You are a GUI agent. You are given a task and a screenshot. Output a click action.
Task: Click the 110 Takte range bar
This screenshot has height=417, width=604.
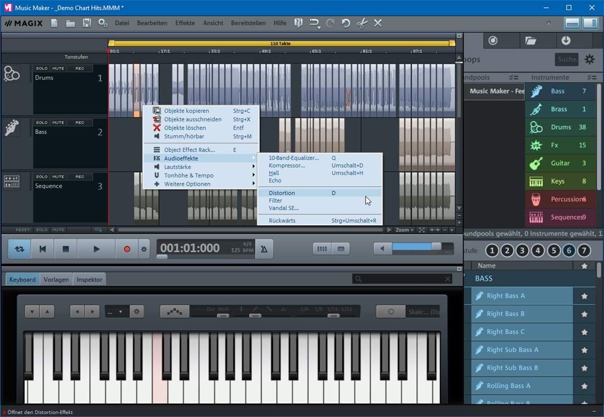[281, 43]
